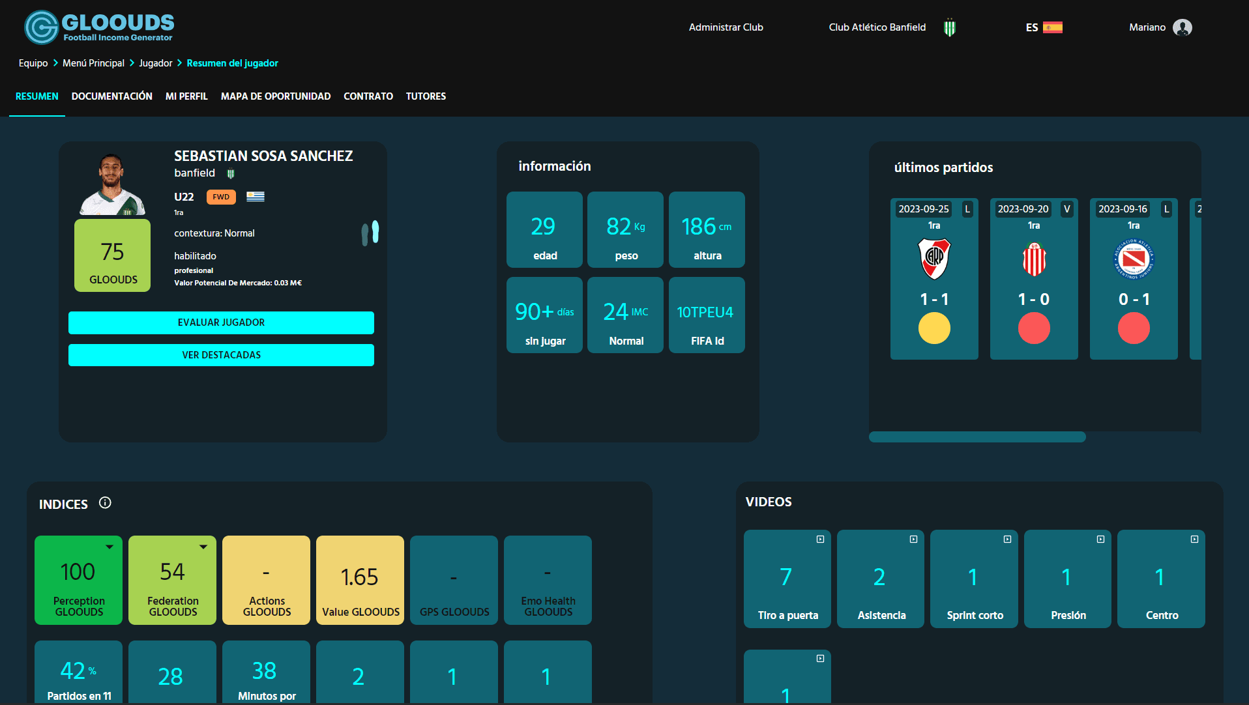Switch language via Spanish flag
The height and width of the screenshot is (705, 1249).
tap(1052, 27)
